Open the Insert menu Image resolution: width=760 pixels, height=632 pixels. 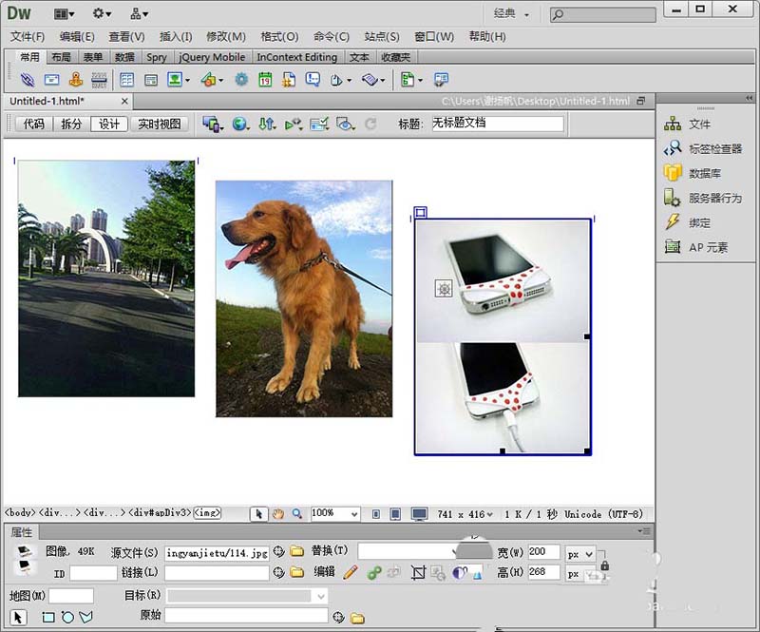pos(176,37)
